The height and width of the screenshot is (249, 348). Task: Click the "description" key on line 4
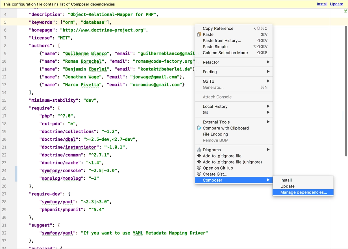(x=46, y=14)
